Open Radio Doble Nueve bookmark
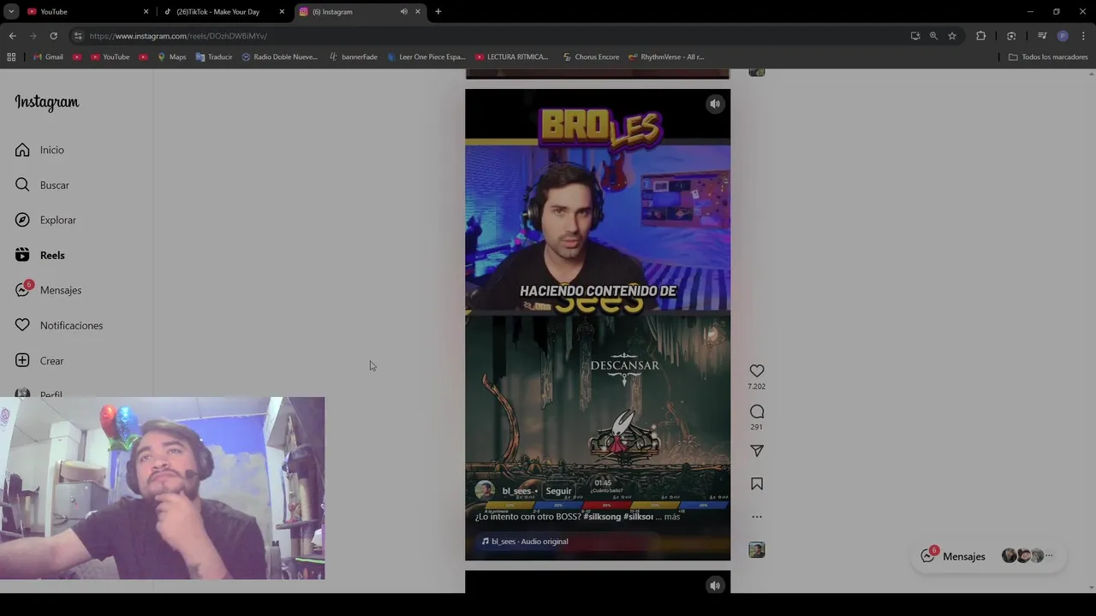This screenshot has height=616, width=1096. [279, 57]
